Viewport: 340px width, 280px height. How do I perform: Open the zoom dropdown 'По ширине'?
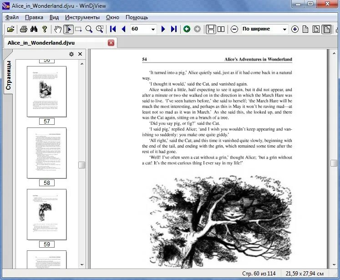point(284,29)
